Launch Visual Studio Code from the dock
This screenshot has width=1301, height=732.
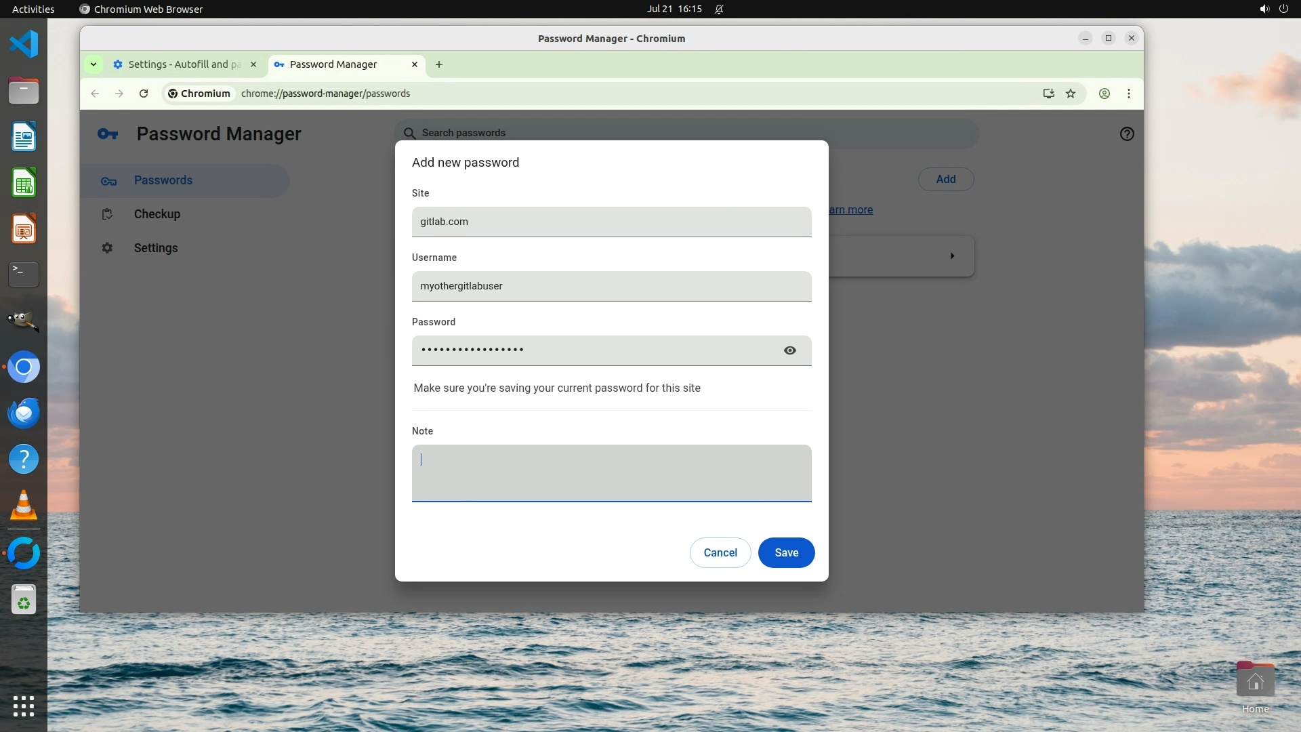(x=24, y=45)
